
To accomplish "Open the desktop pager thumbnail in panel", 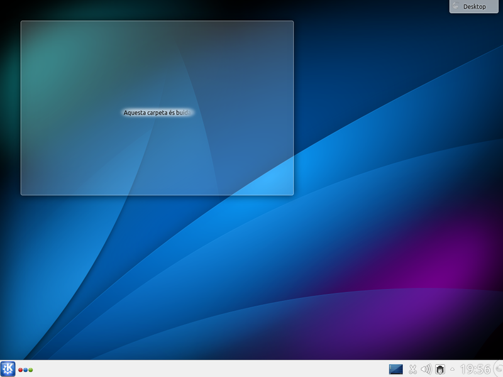I will tap(396, 369).
